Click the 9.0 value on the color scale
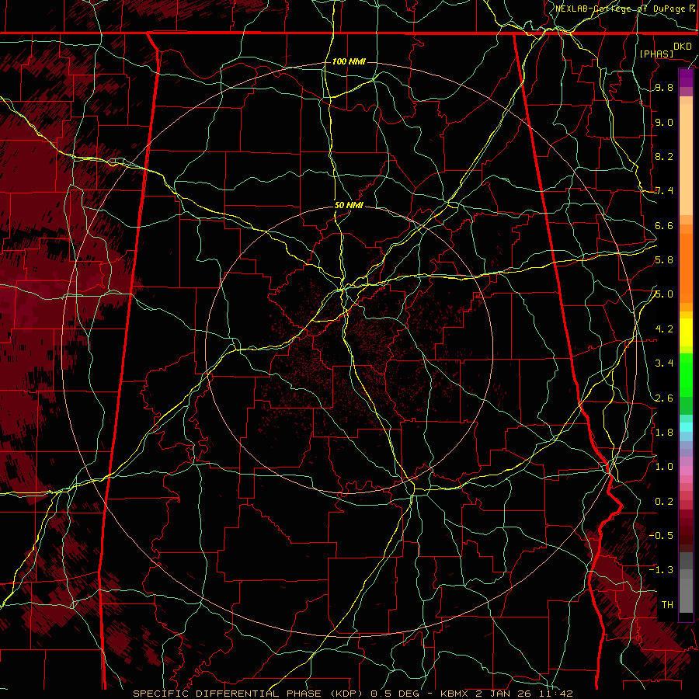This screenshot has height=699, width=699. (664, 122)
